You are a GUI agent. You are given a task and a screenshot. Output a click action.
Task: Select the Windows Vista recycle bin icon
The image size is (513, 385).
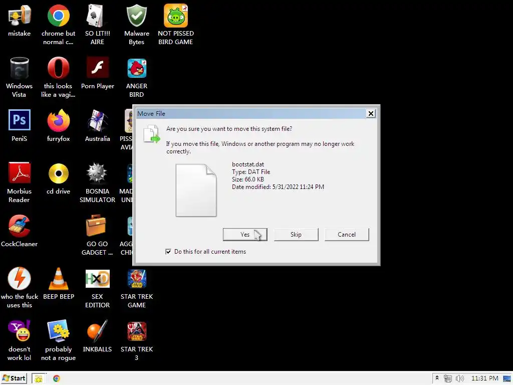[x=20, y=68]
